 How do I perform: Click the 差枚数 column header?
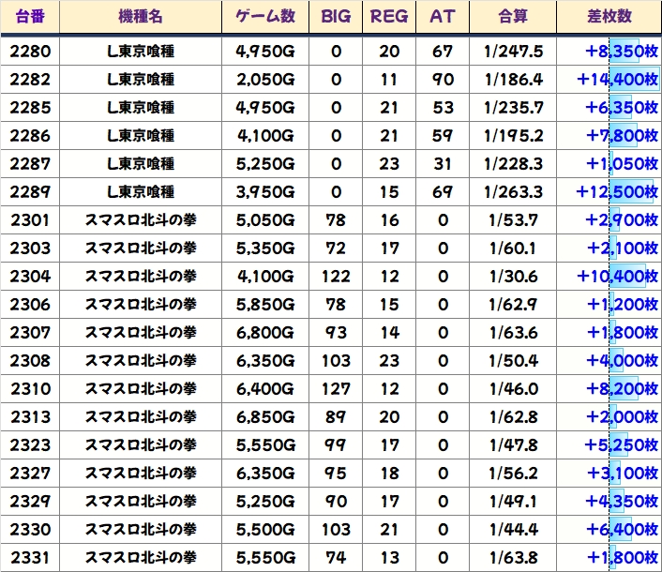609,17
